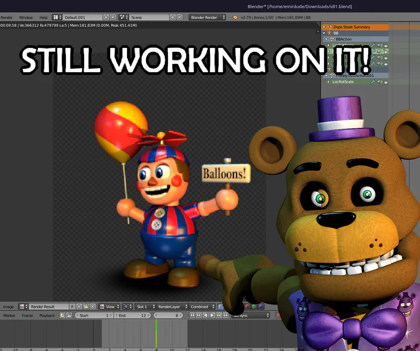The image size is (420, 351).
Task: Show only the green channel
Action: 254,307
